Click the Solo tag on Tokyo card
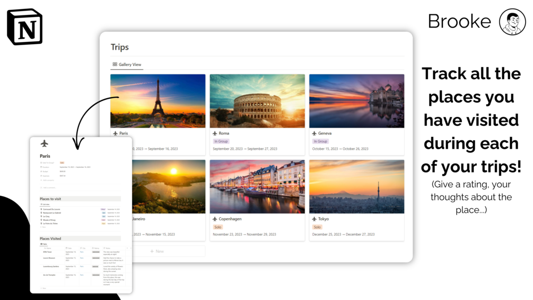Screen dimensions: 533x300 317,227
